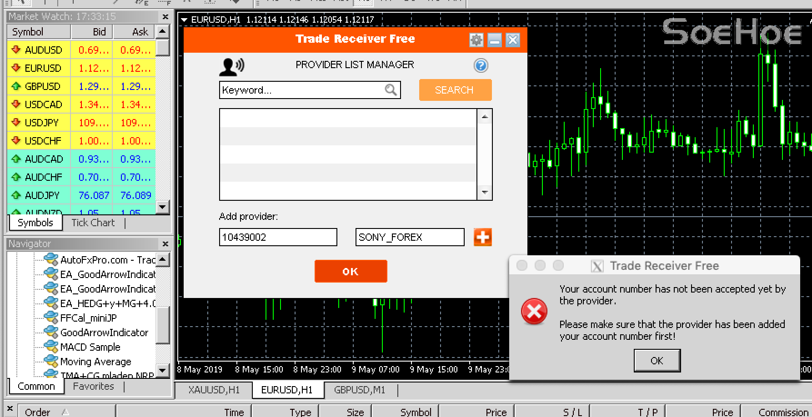Click the orange plus add provider icon
The height and width of the screenshot is (417, 812).
click(x=482, y=237)
